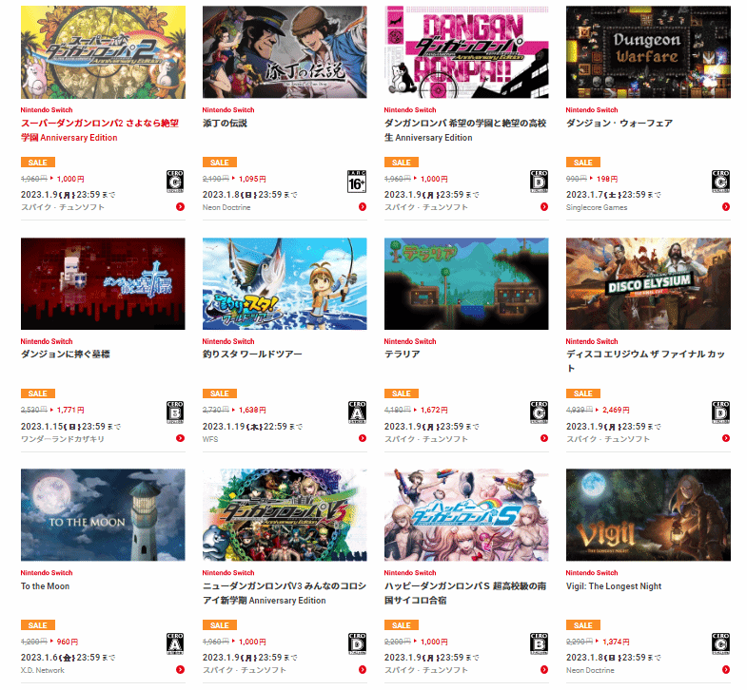Image resolution: width=747 pixels, height=690 pixels.
Task: Open Vigil: The Longest Night title link
Action: pos(614,586)
